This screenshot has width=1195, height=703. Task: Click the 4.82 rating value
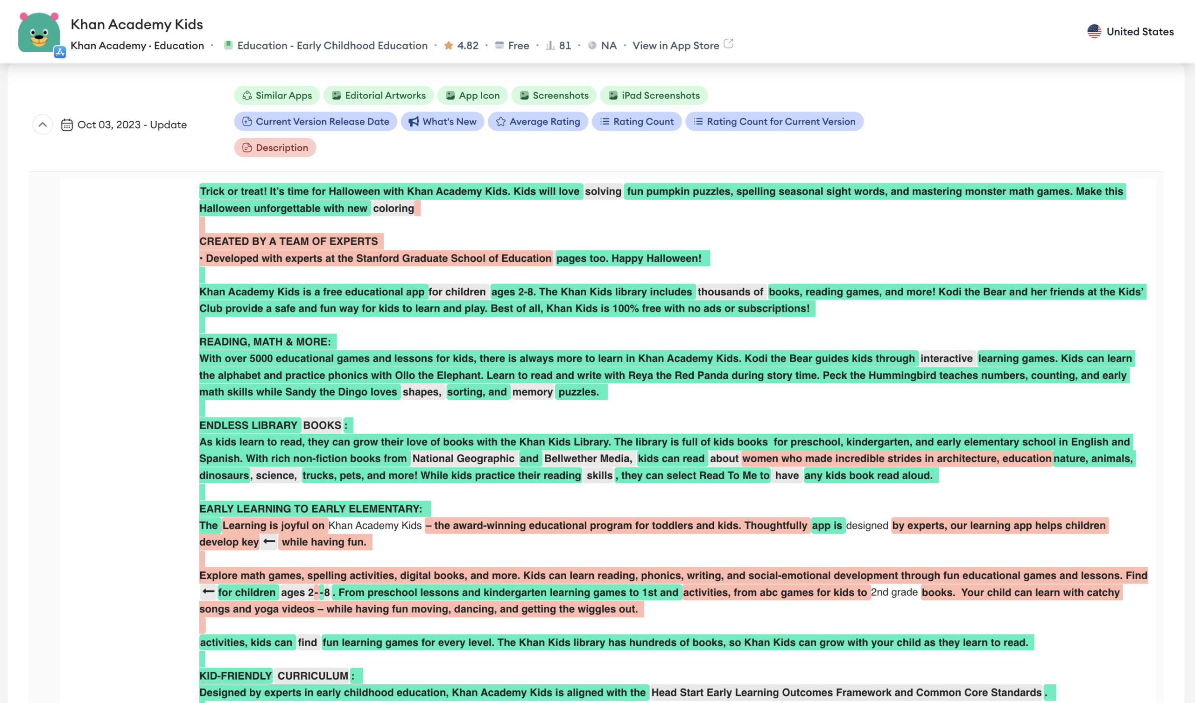(x=468, y=46)
